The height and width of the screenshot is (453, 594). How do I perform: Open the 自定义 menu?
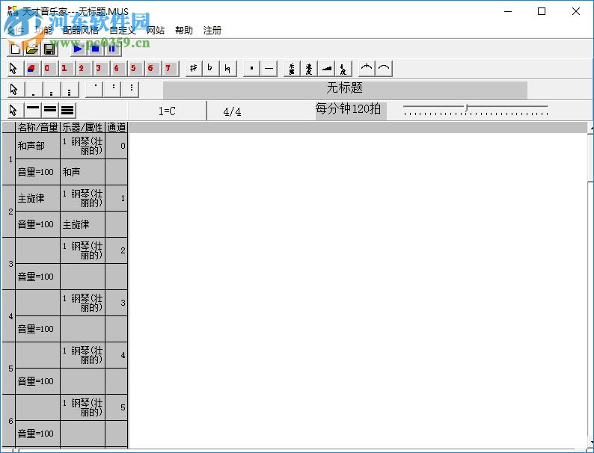123,31
